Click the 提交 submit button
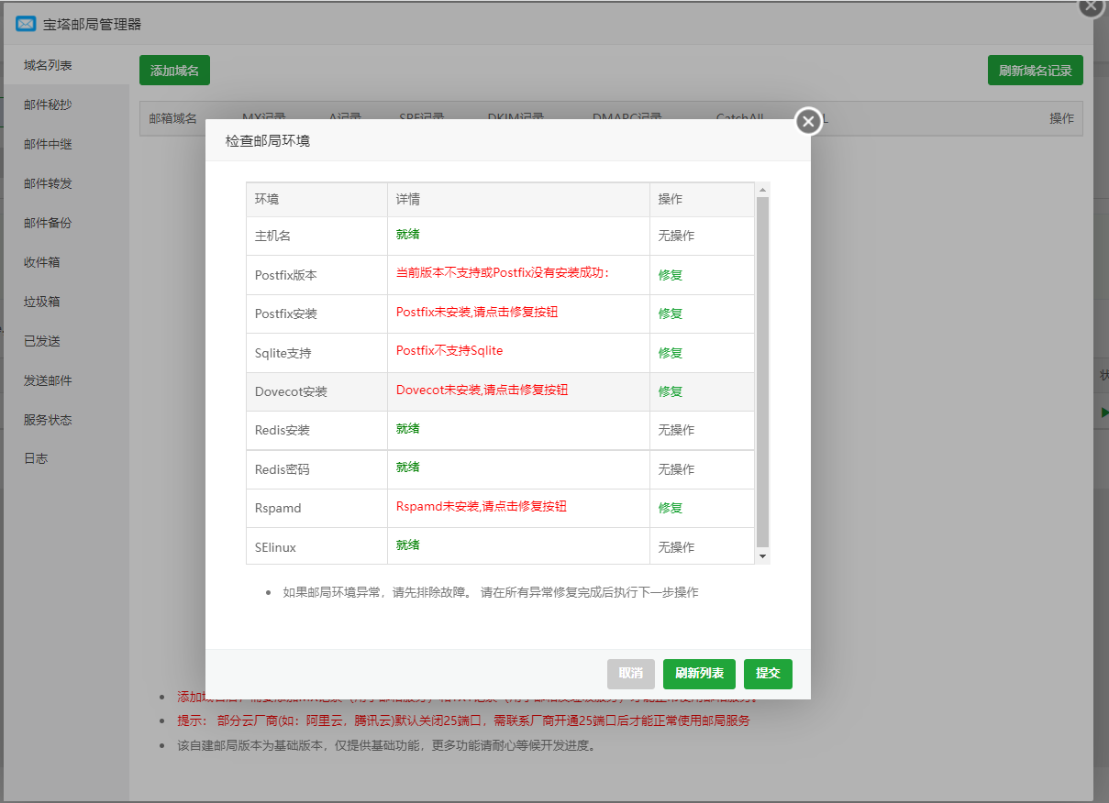Screen dimensions: 1109x803 coord(768,674)
